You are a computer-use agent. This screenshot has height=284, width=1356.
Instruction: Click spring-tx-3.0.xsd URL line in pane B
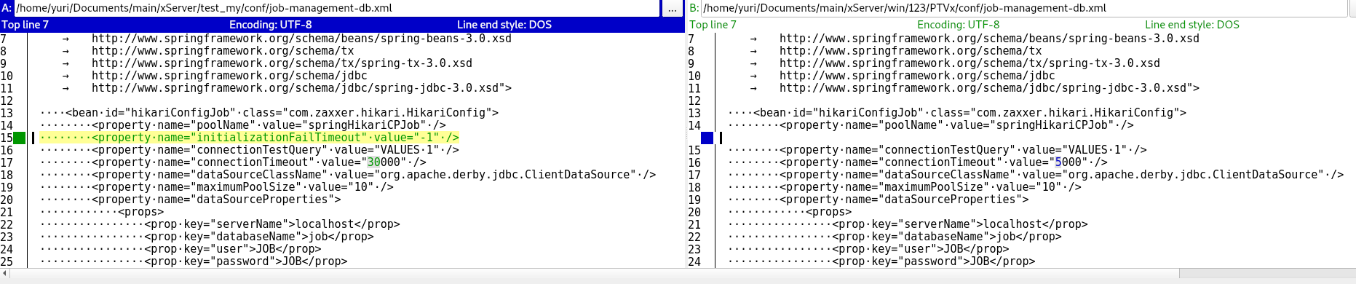click(970, 63)
